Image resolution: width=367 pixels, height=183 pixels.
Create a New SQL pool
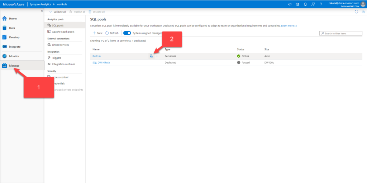[97, 33]
